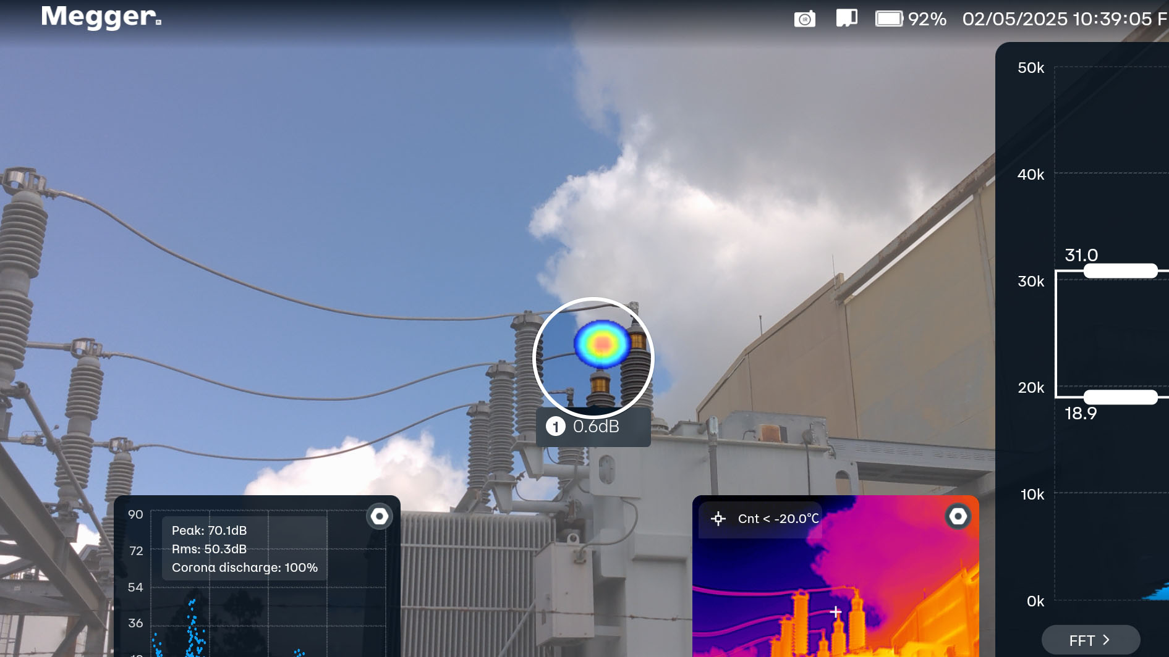Click the Corona discharge: 100% readout
The image size is (1169, 657).
pos(244,567)
